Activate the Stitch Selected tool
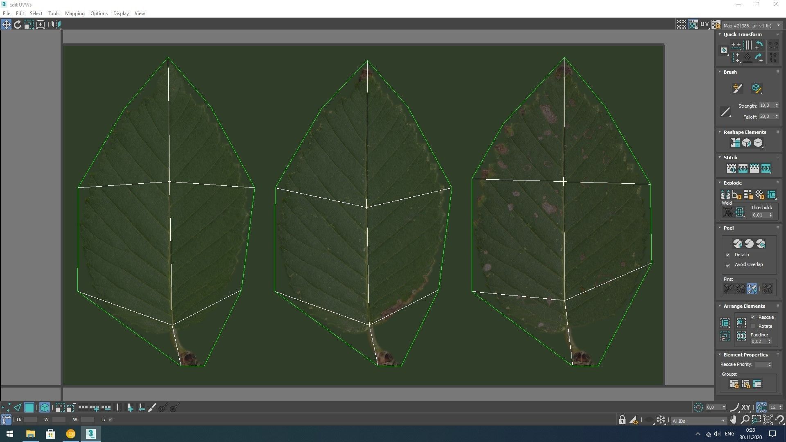 732,168
